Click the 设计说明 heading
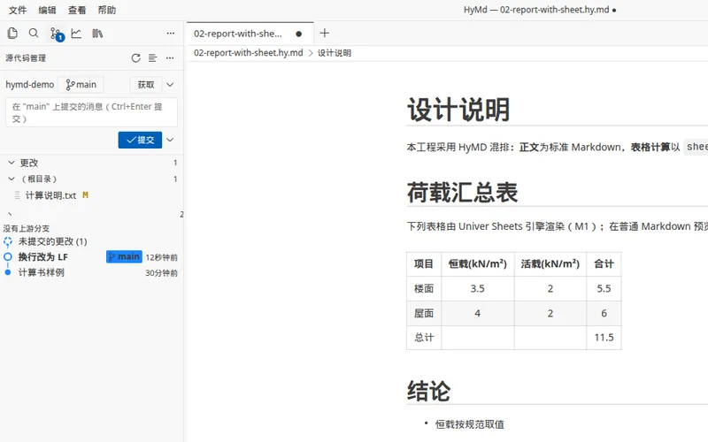 [458, 110]
